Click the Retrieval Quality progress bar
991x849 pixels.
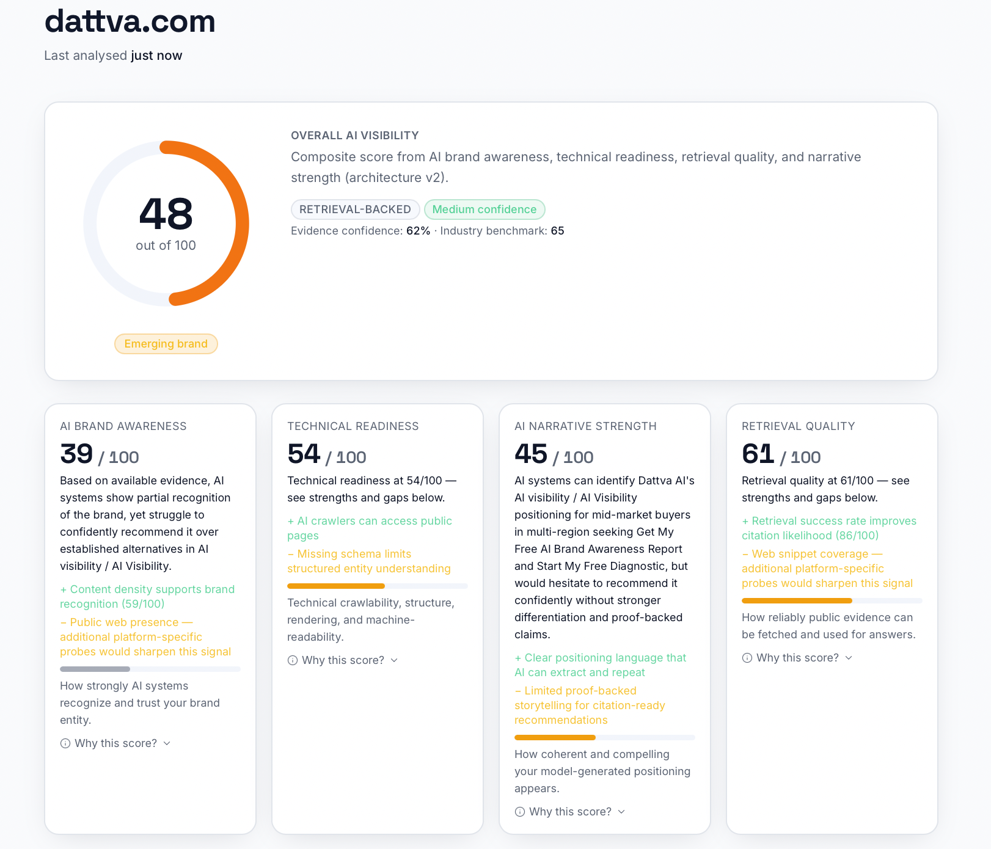(832, 600)
